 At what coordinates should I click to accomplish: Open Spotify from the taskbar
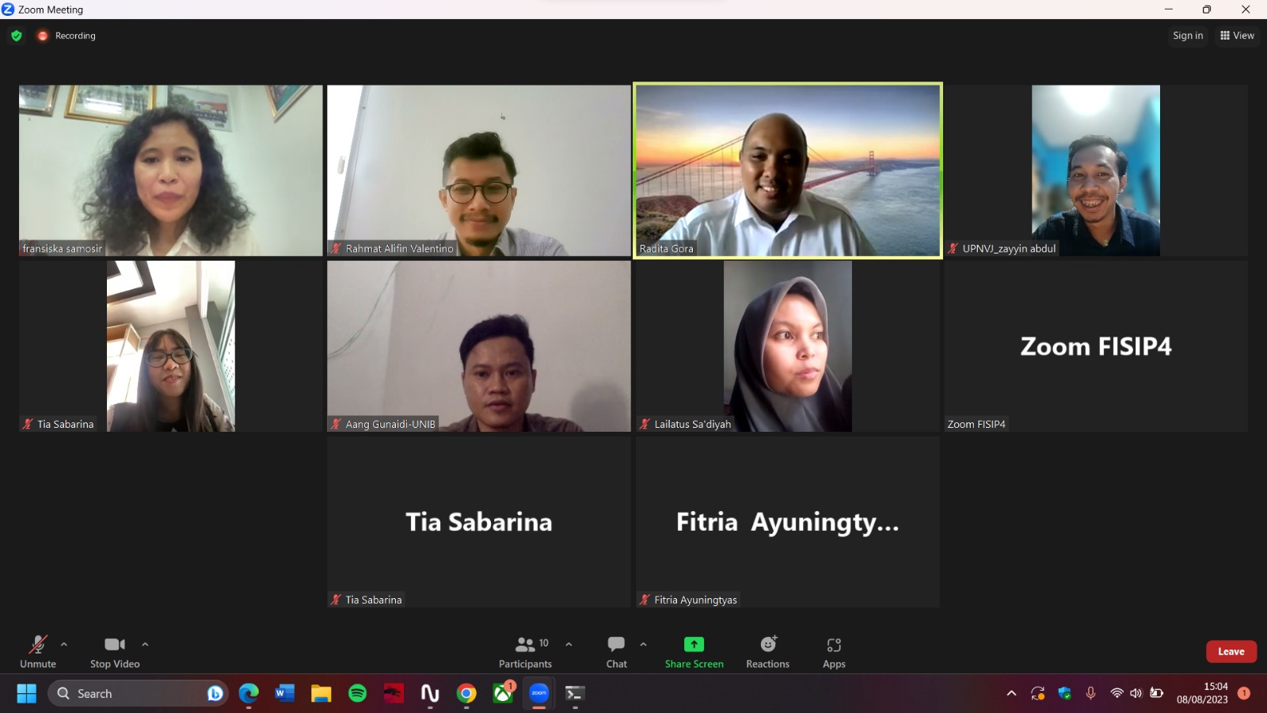[x=357, y=694]
